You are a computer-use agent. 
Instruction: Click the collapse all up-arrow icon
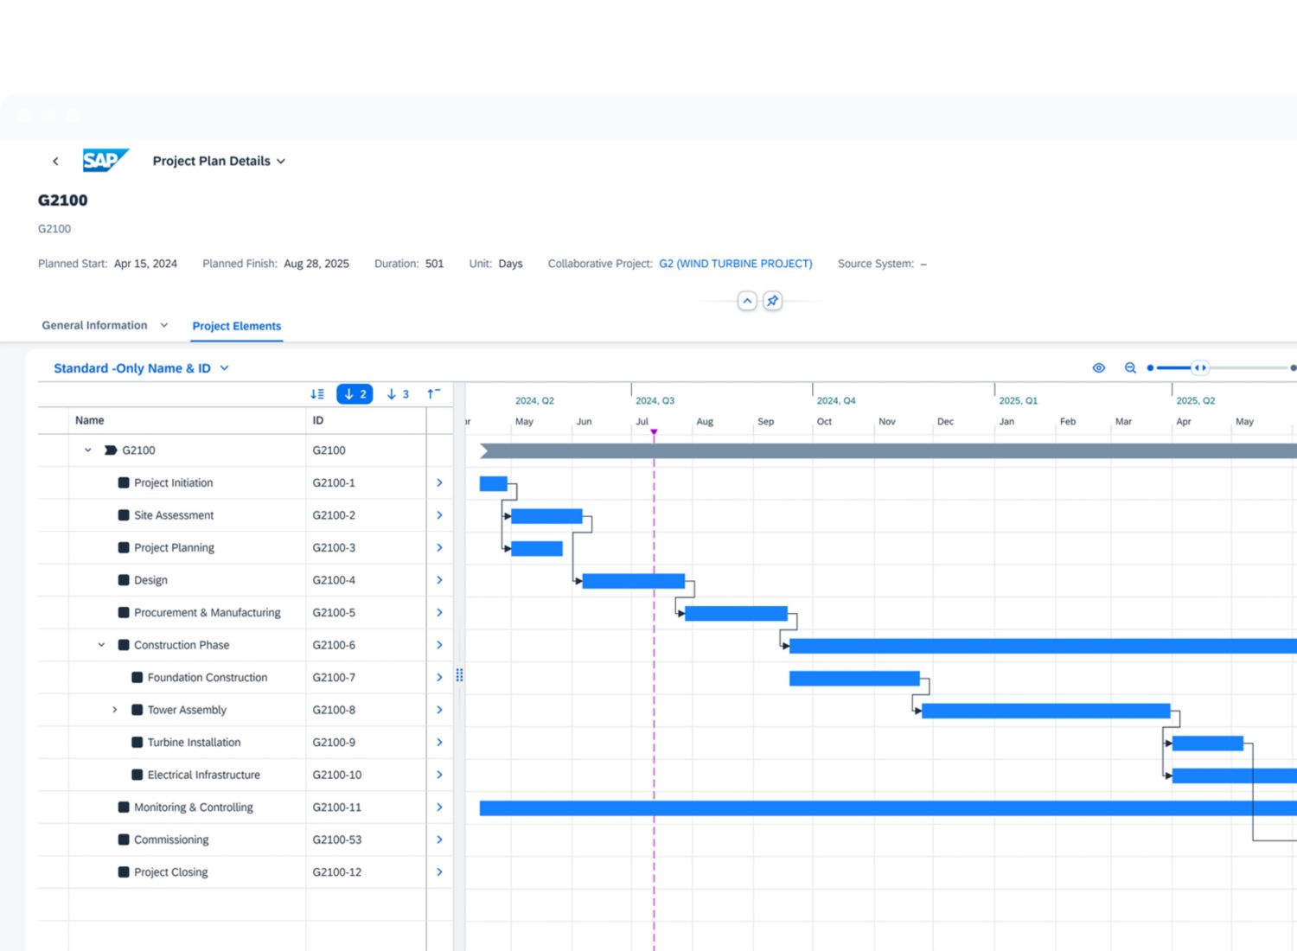433,394
